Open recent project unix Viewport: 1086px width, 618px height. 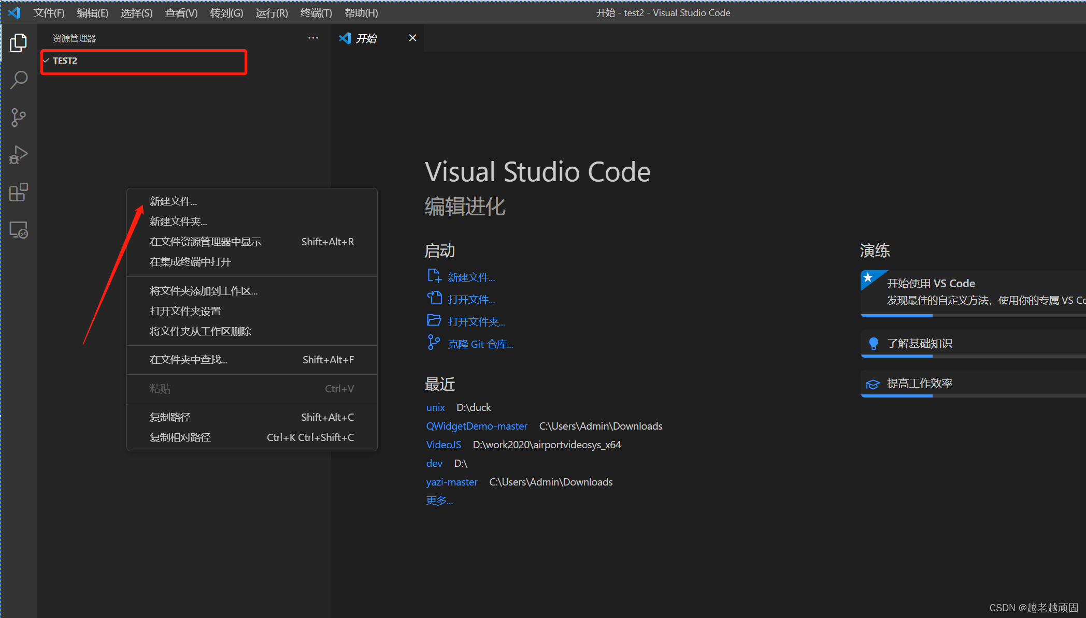[435, 407]
